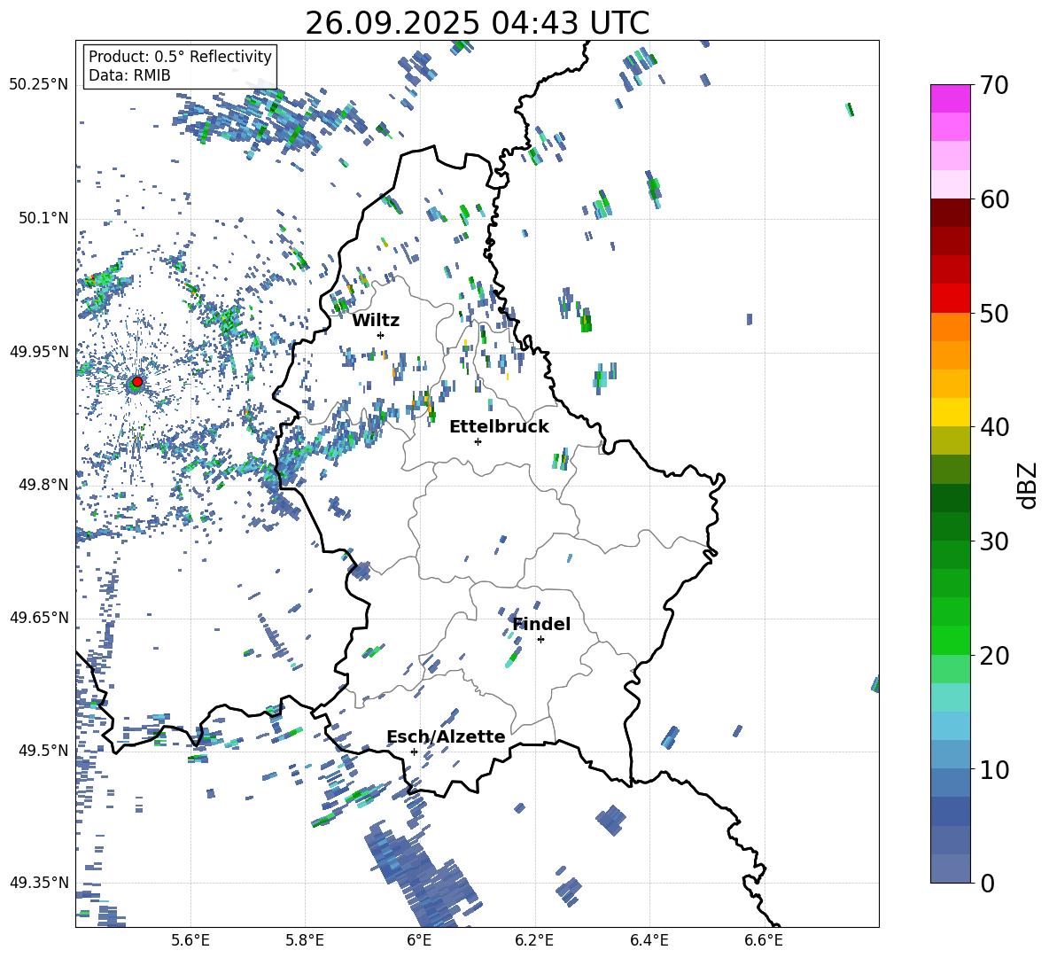Click the Findel city label
The height and width of the screenshot is (958, 1049).
pyautogui.click(x=541, y=624)
